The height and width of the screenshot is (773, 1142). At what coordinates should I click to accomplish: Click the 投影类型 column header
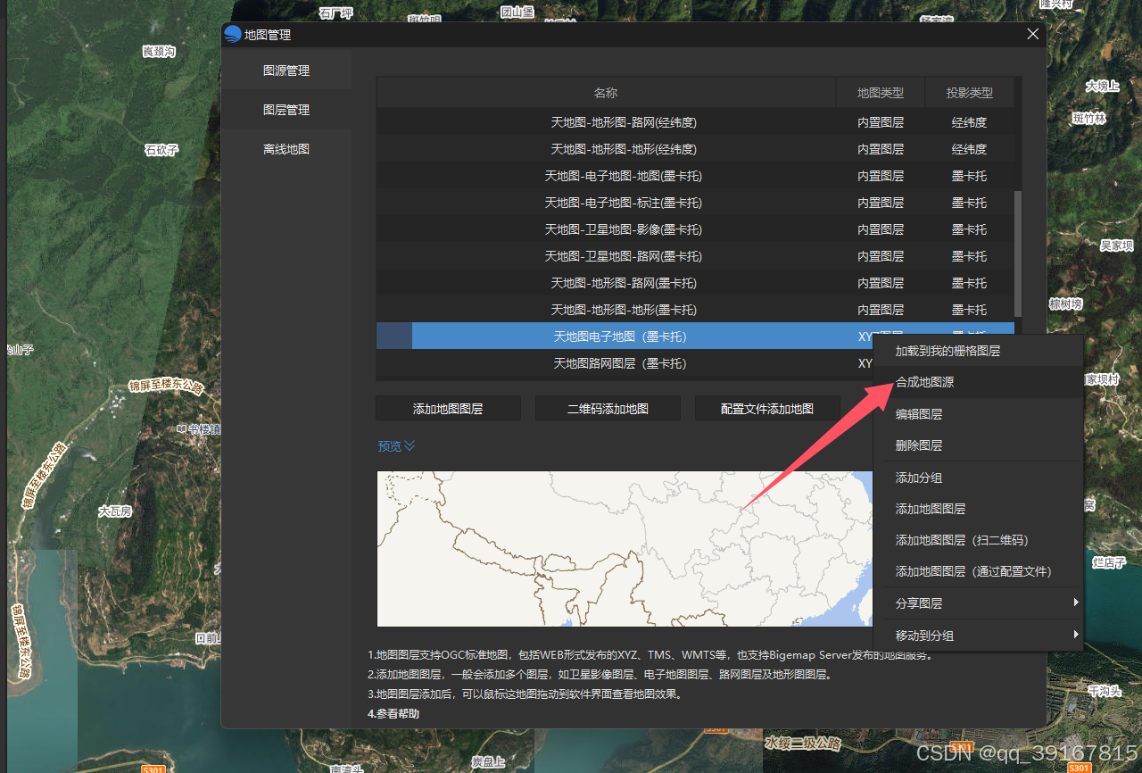pos(970,93)
